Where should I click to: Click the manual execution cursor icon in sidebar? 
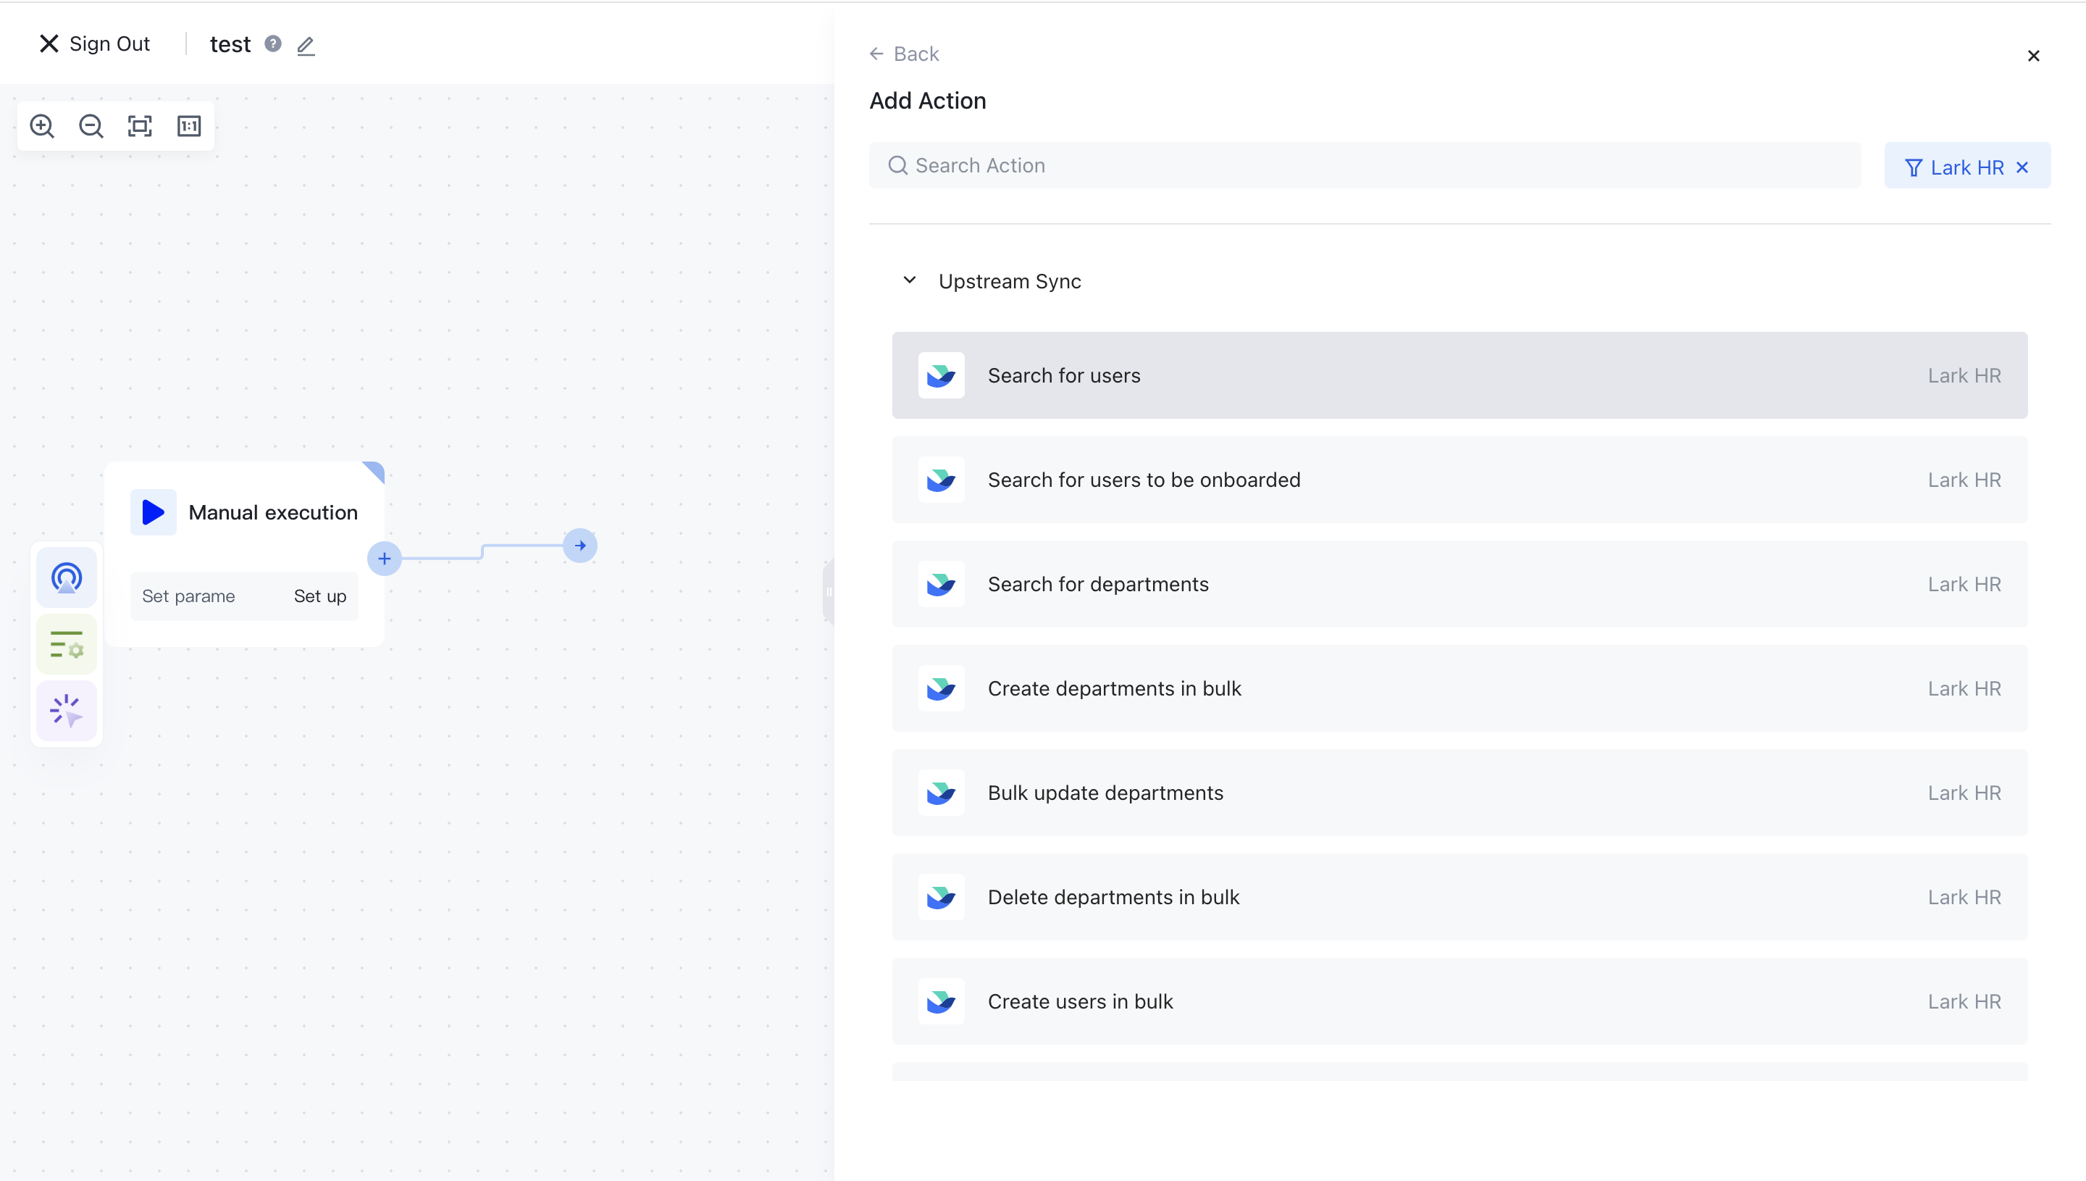[66, 711]
